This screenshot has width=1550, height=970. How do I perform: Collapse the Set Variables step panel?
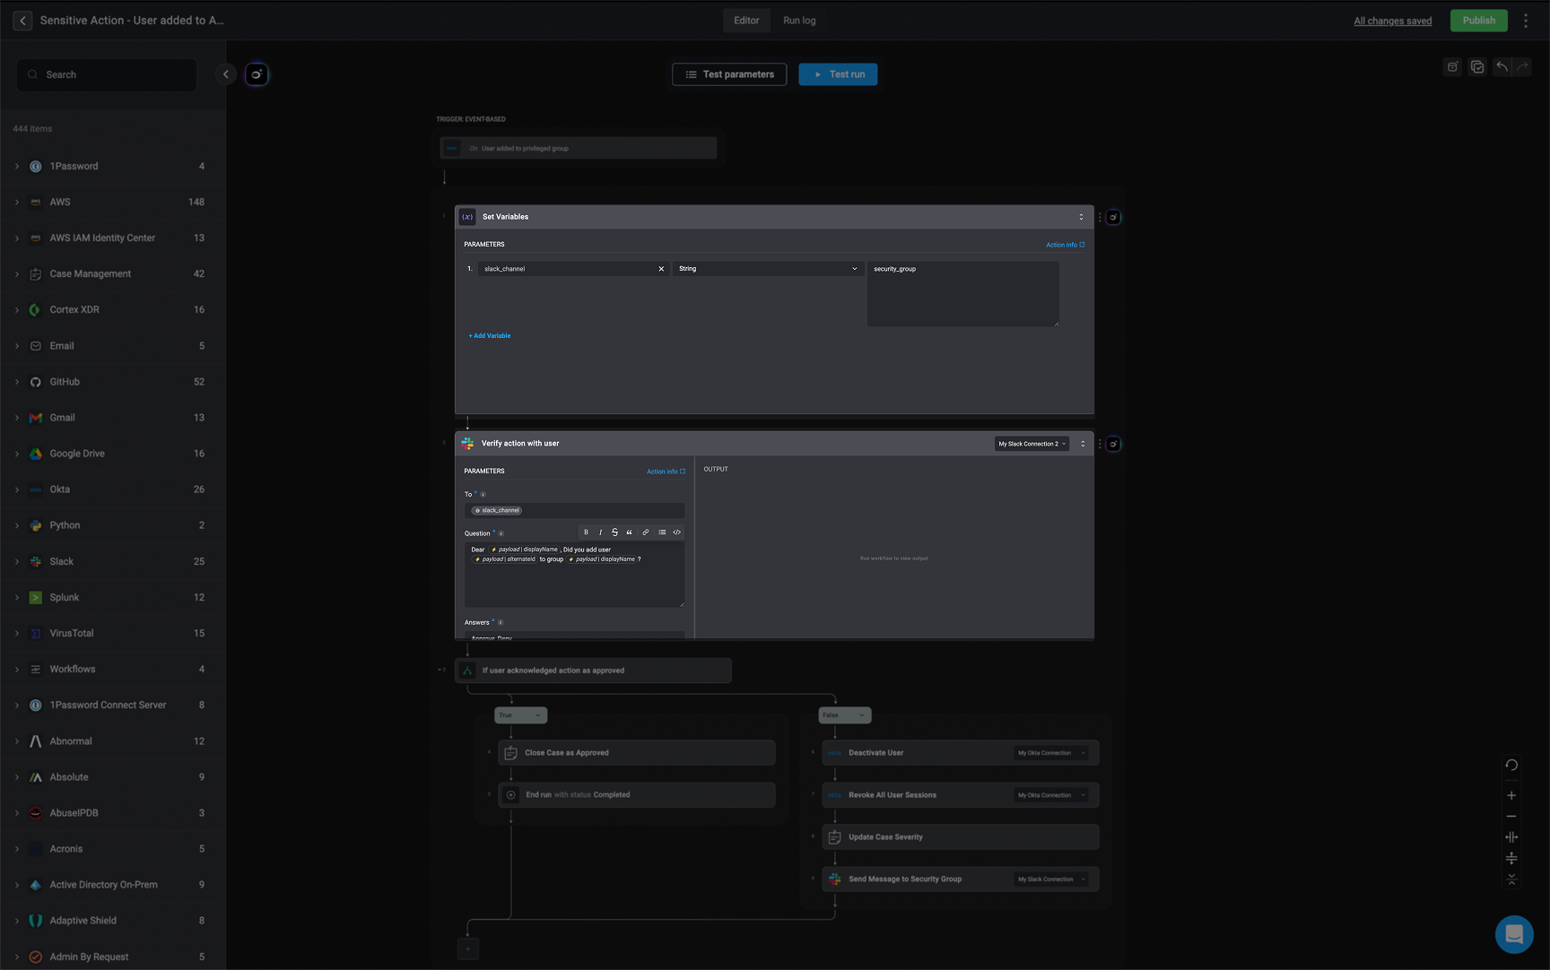(x=1081, y=217)
